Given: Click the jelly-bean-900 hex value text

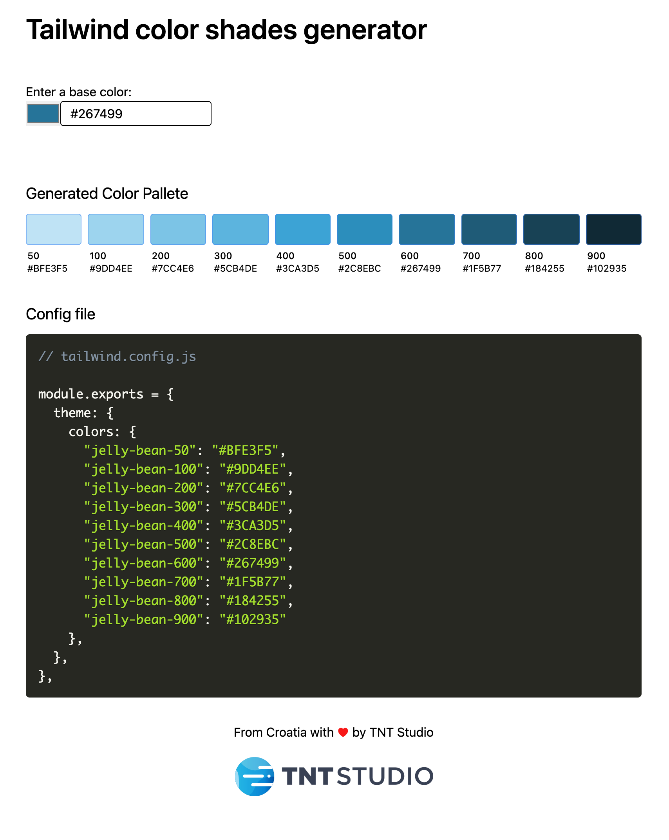Looking at the screenshot, I should coord(253,619).
